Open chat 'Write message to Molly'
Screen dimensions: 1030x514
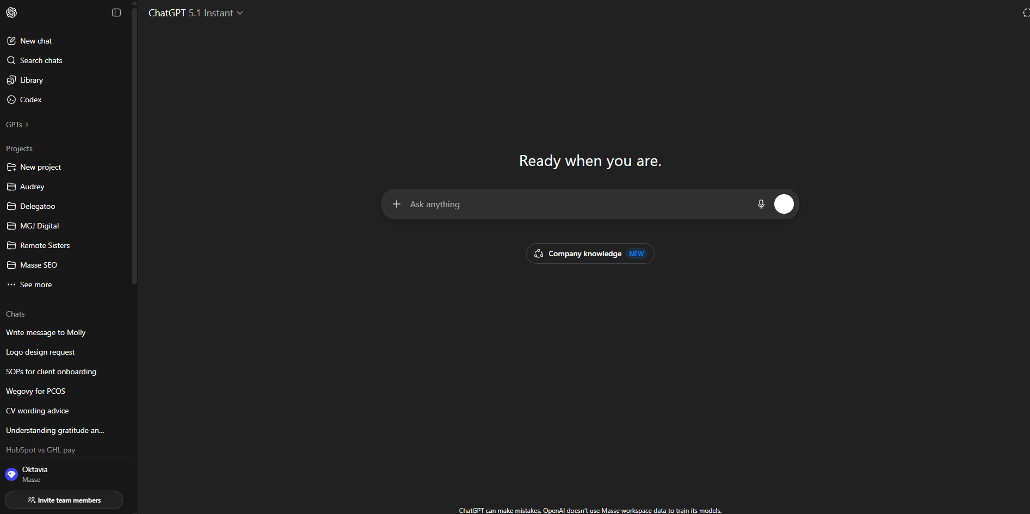tap(65, 332)
